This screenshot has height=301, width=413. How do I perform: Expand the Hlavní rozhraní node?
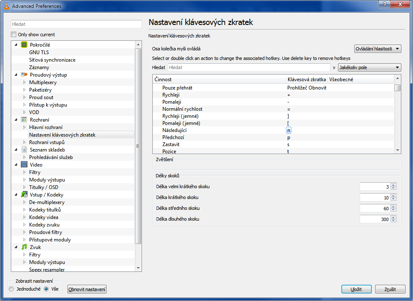click(x=24, y=127)
